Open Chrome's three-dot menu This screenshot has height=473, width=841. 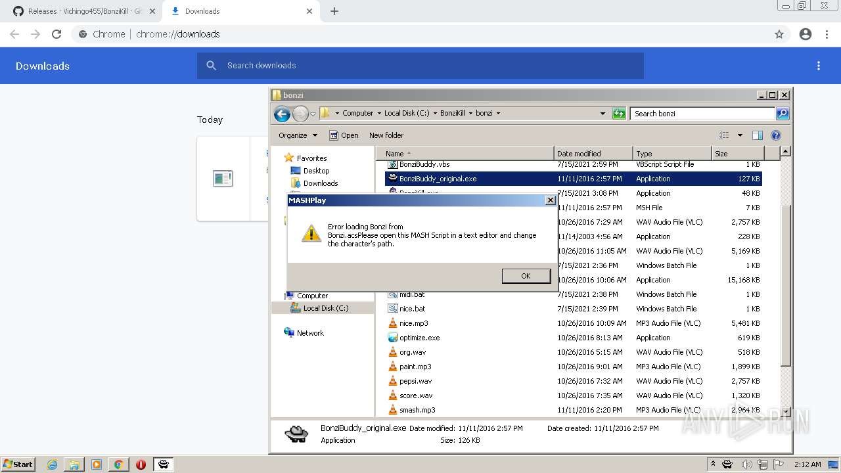point(826,34)
